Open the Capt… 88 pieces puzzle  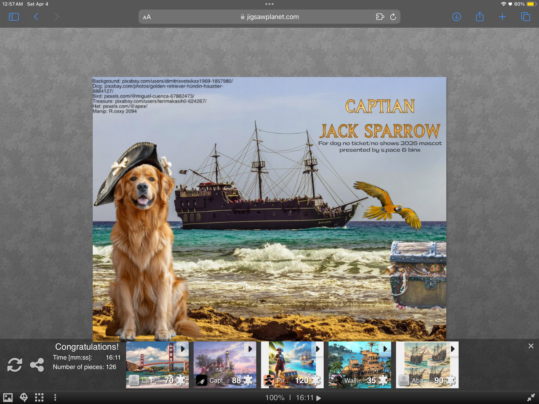point(225,365)
